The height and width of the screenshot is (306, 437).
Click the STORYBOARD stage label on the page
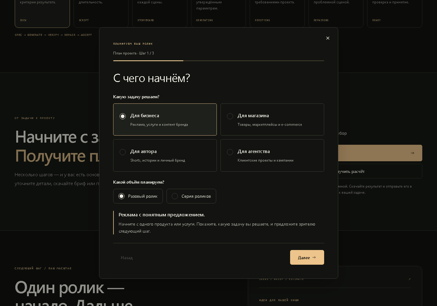(146, 20)
